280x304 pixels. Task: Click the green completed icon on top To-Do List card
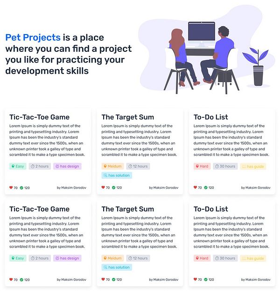point(206,187)
